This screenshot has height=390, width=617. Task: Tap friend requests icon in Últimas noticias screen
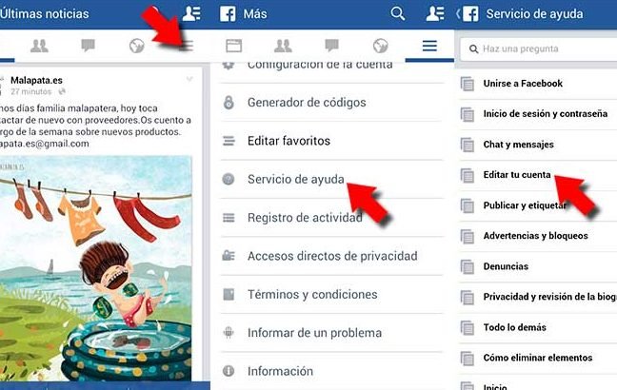coord(39,46)
